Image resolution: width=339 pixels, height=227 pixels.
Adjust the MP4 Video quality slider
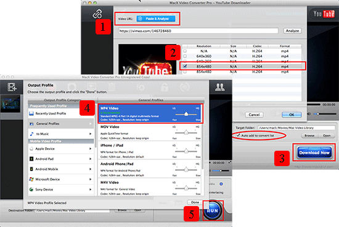pyautogui.click(x=186, y=114)
